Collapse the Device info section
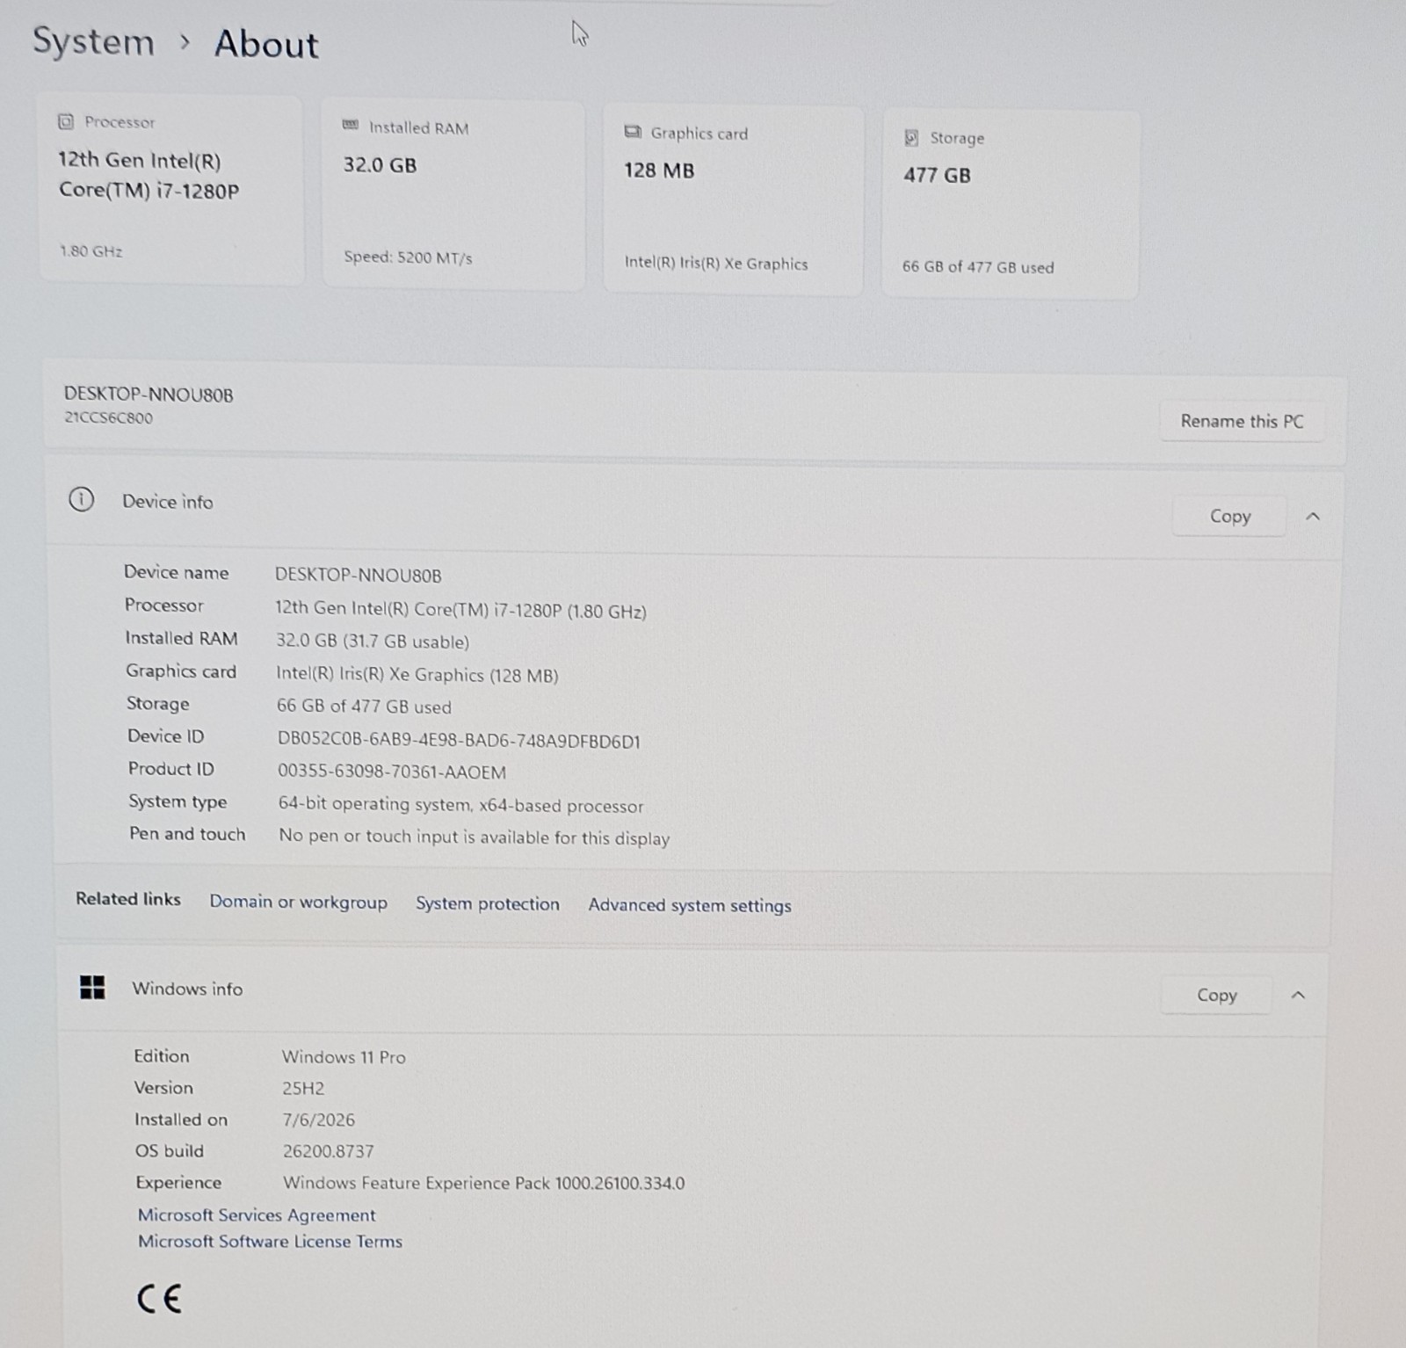 pyautogui.click(x=1313, y=517)
